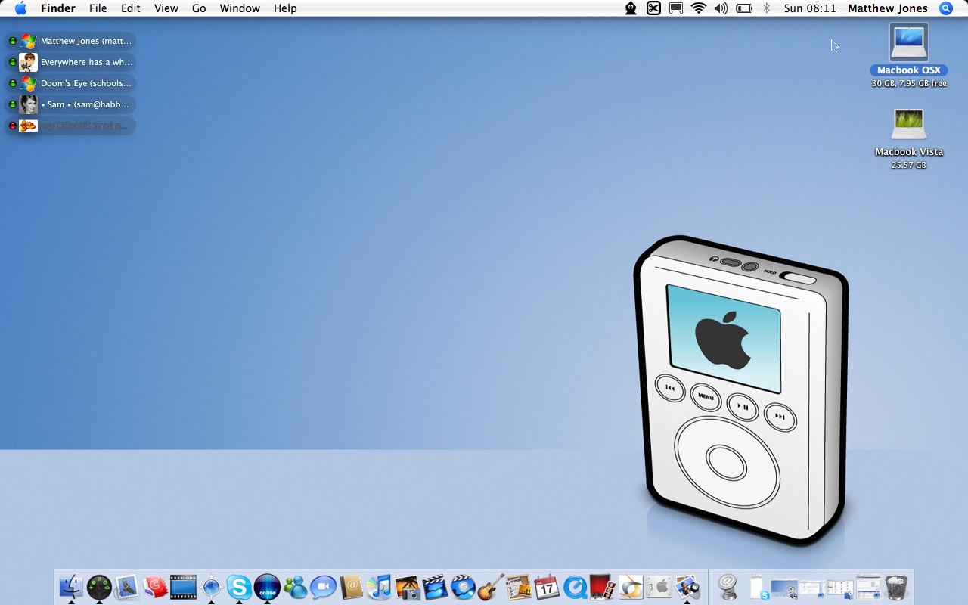Launch QuickTime Player from the Dock

pyautogui.click(x=575, y=587)
